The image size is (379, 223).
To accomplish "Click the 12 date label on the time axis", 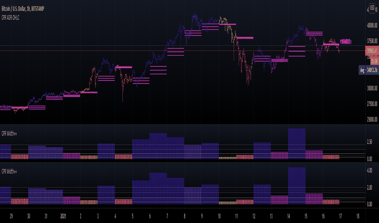I will [254, 216].
